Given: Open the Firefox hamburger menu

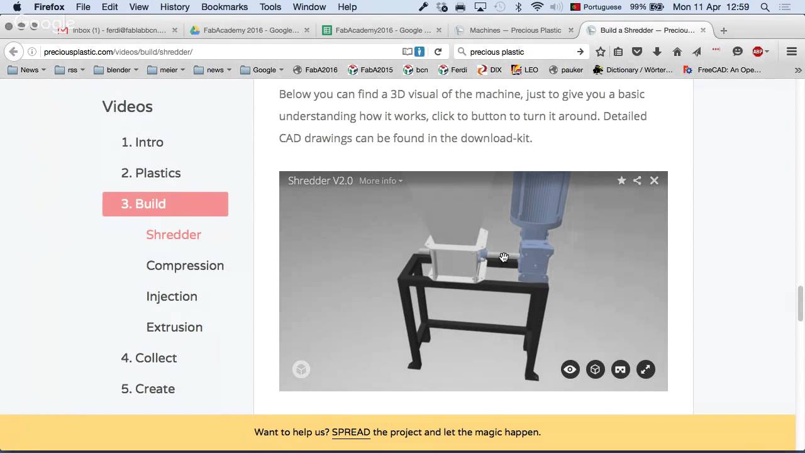Looking at the screenshot, I should pos(792,52).
